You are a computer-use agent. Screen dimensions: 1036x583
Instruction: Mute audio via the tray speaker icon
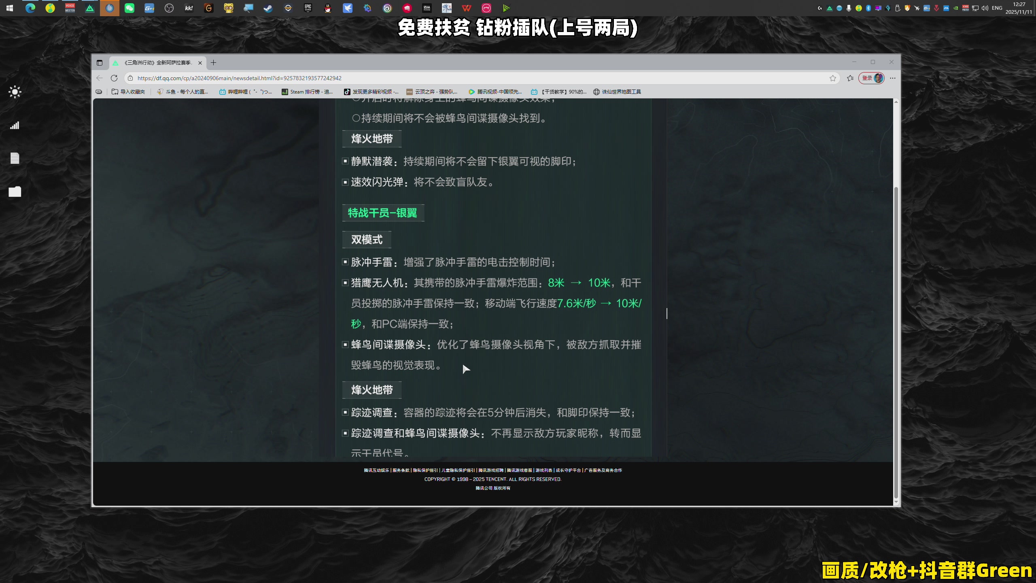[x=985, y=8]
